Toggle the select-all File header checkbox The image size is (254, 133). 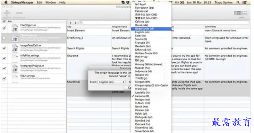click(x=4, y=21)
